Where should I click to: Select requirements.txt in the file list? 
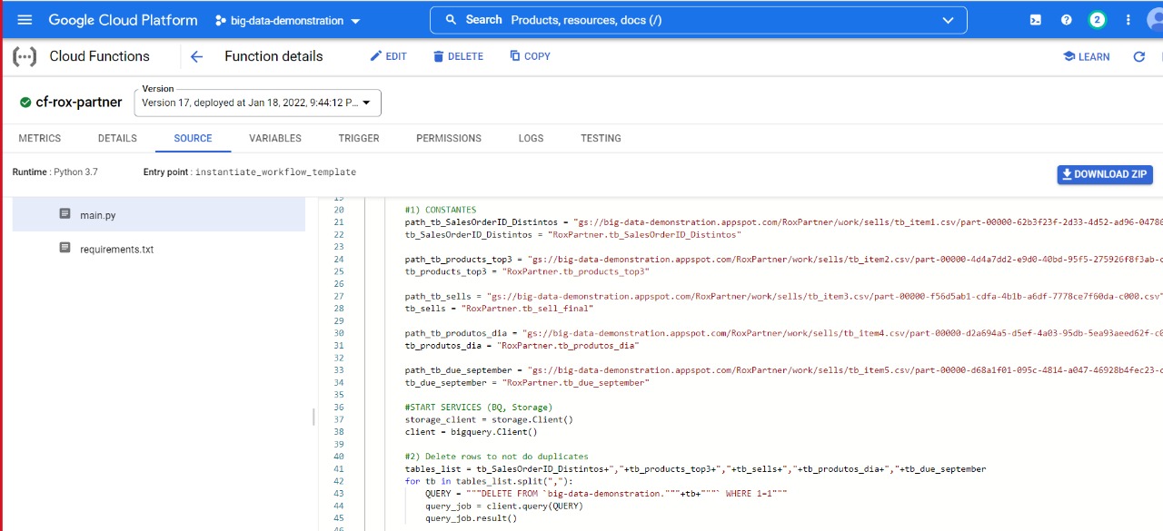[x=159, y=249]
